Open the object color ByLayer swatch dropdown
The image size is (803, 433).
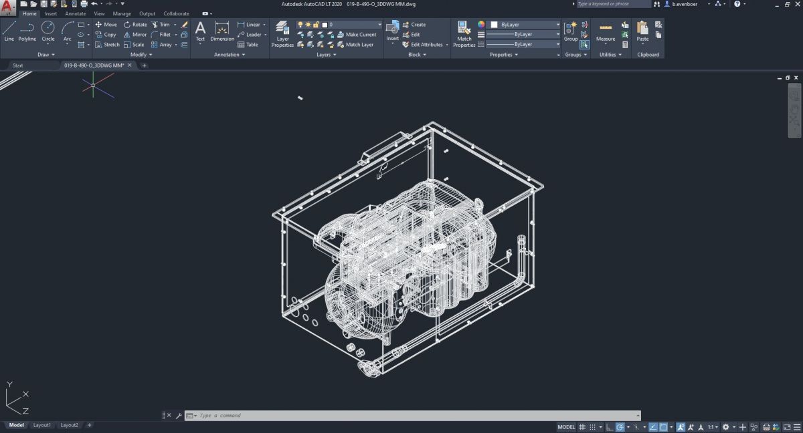[525, 25]
